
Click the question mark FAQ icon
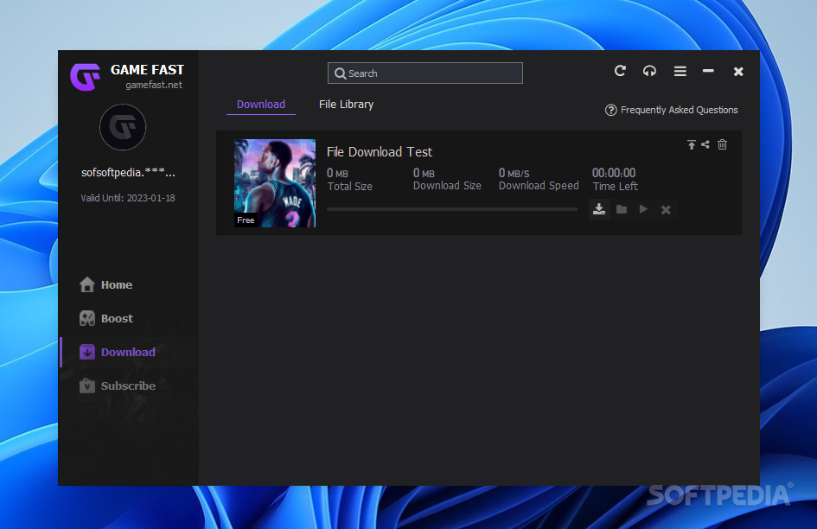click(x=610, y=110)
